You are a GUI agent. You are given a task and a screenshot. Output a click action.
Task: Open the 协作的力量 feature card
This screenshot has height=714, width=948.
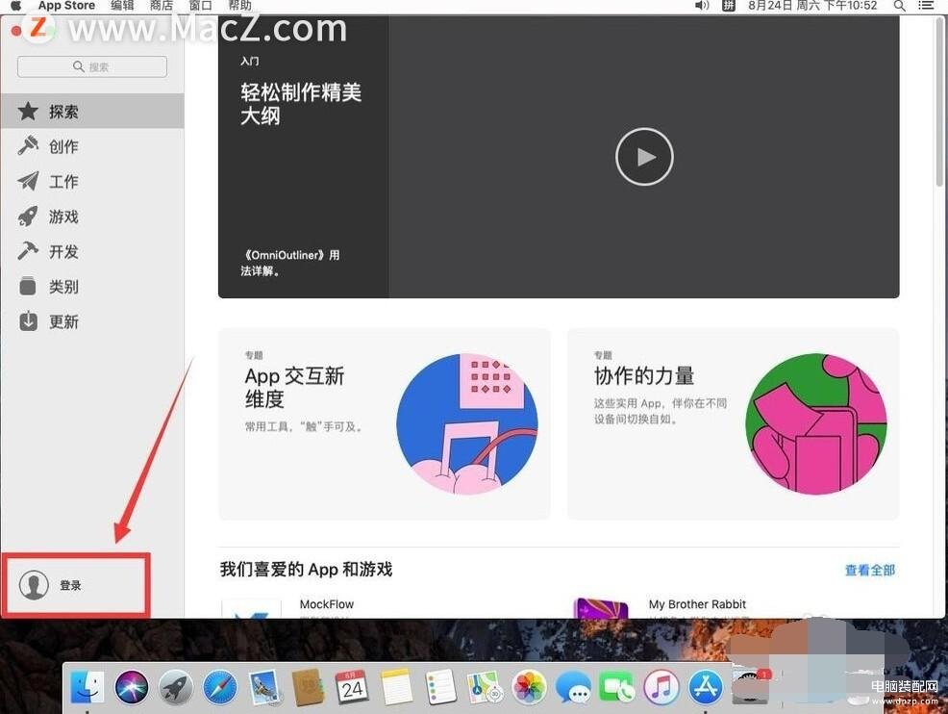pyautogui.click(x=733, y=423)
